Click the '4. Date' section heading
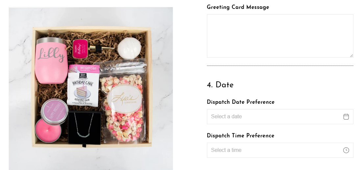 click(220, 85)
